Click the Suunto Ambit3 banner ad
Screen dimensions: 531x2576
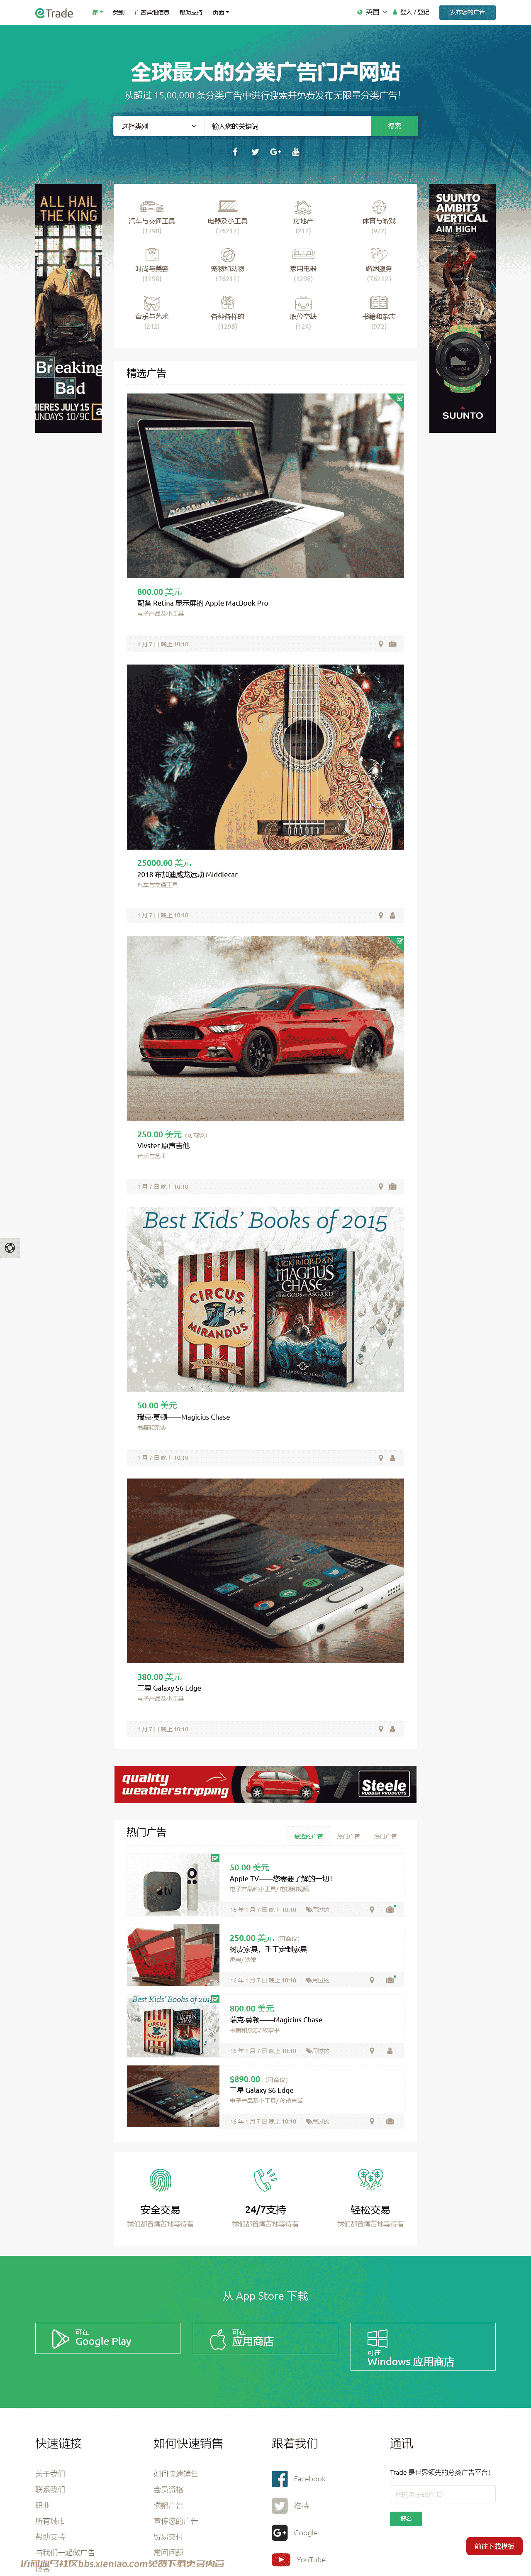click(x=462, y=308)
